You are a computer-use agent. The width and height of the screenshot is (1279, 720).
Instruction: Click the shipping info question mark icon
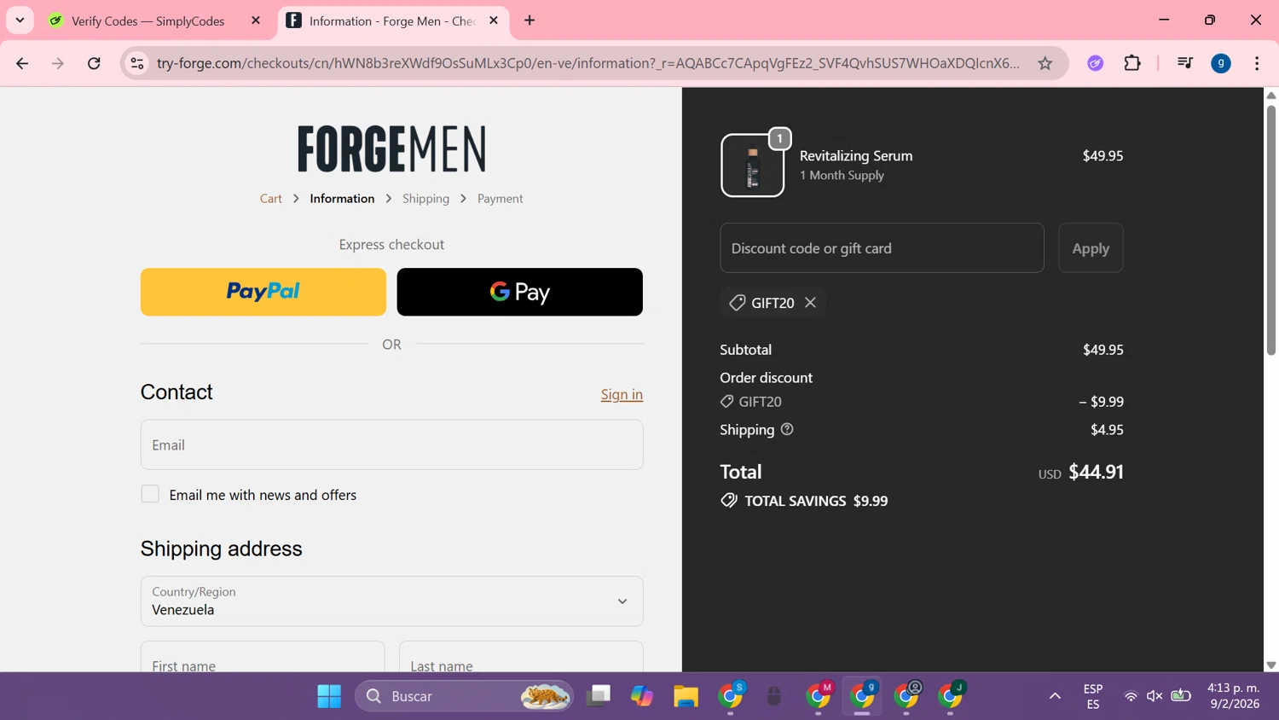click(x=787, y=429)
